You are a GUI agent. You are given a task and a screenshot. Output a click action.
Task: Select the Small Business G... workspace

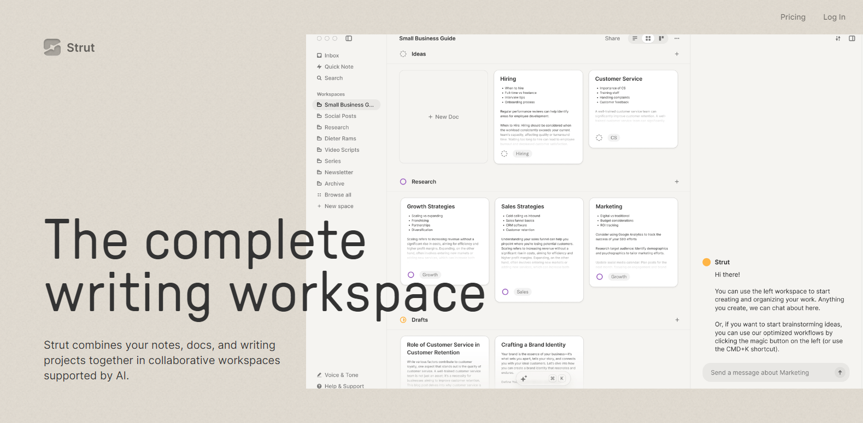click(x=346, y=105)
